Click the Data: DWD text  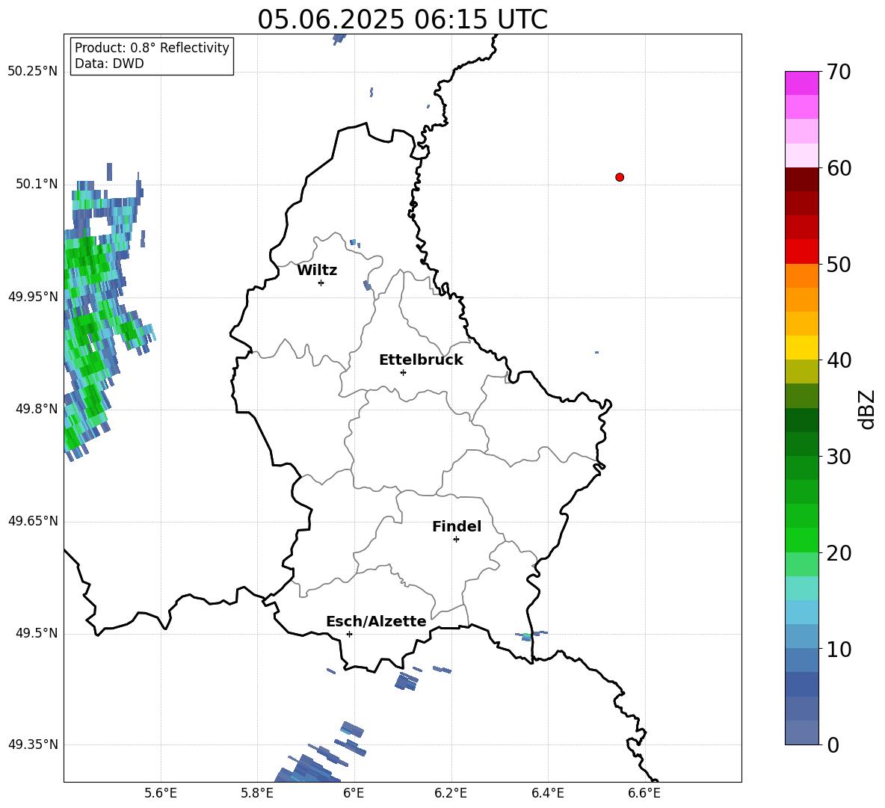coord(109,64)
